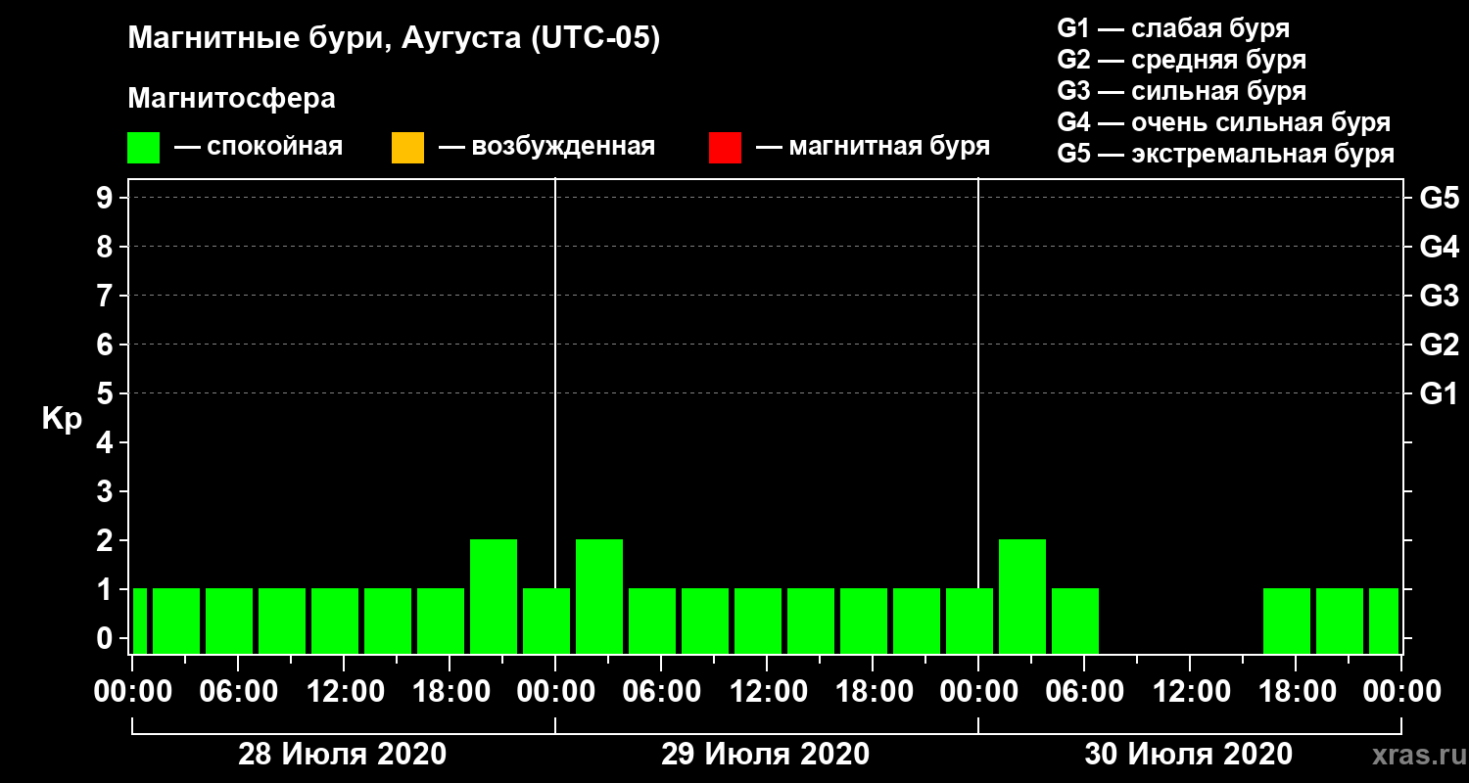Click the '12:00' time label for 28 Июля

point(344,691)
